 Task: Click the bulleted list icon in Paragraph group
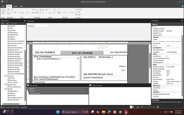pyautogui.click(x=40, y=13)
